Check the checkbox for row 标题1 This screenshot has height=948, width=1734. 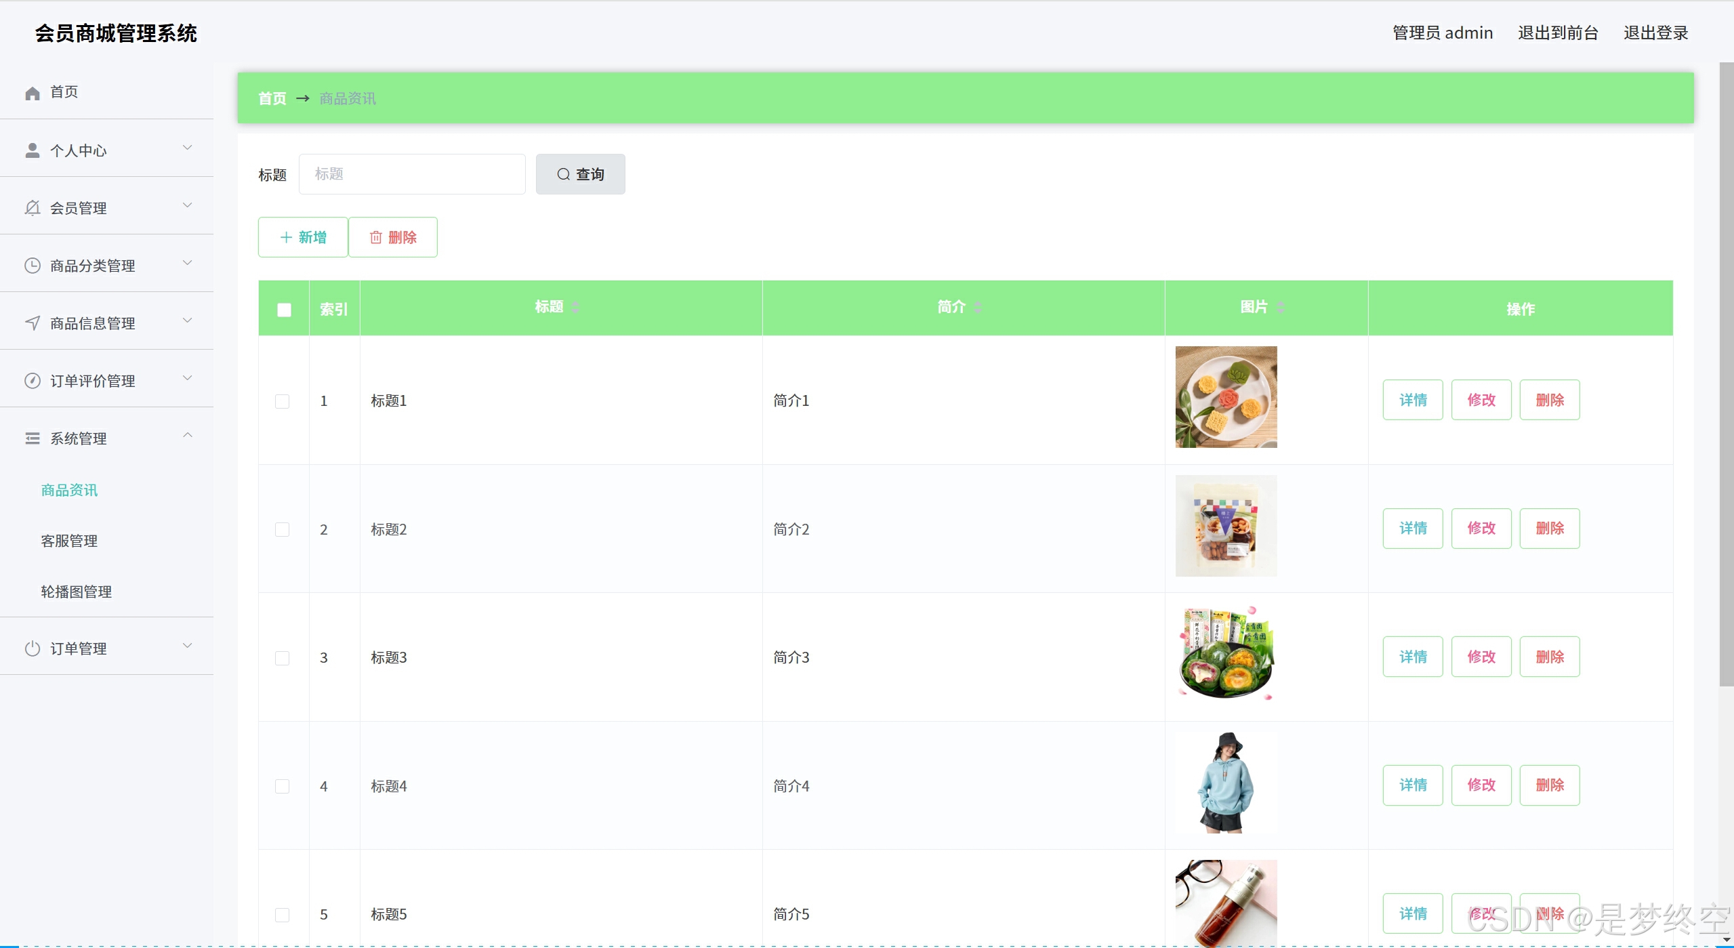pyautogui.click(x=283, y=401)
